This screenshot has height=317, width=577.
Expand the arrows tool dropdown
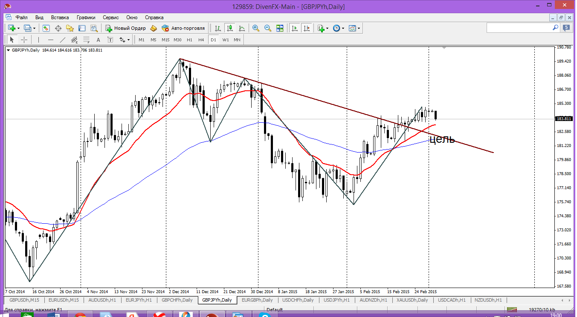coord(128,40)
